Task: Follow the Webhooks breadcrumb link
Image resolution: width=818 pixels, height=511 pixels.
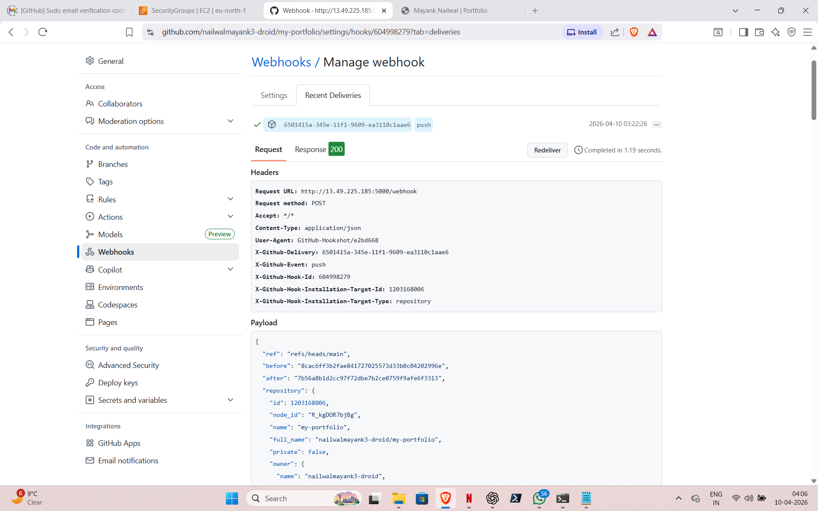Action: tap(281, 62)
